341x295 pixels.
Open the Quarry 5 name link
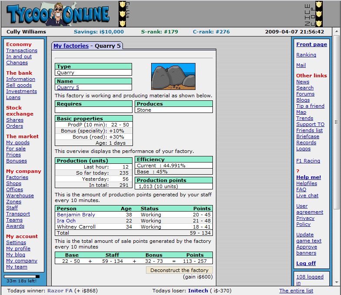click(x=68, y=87)
